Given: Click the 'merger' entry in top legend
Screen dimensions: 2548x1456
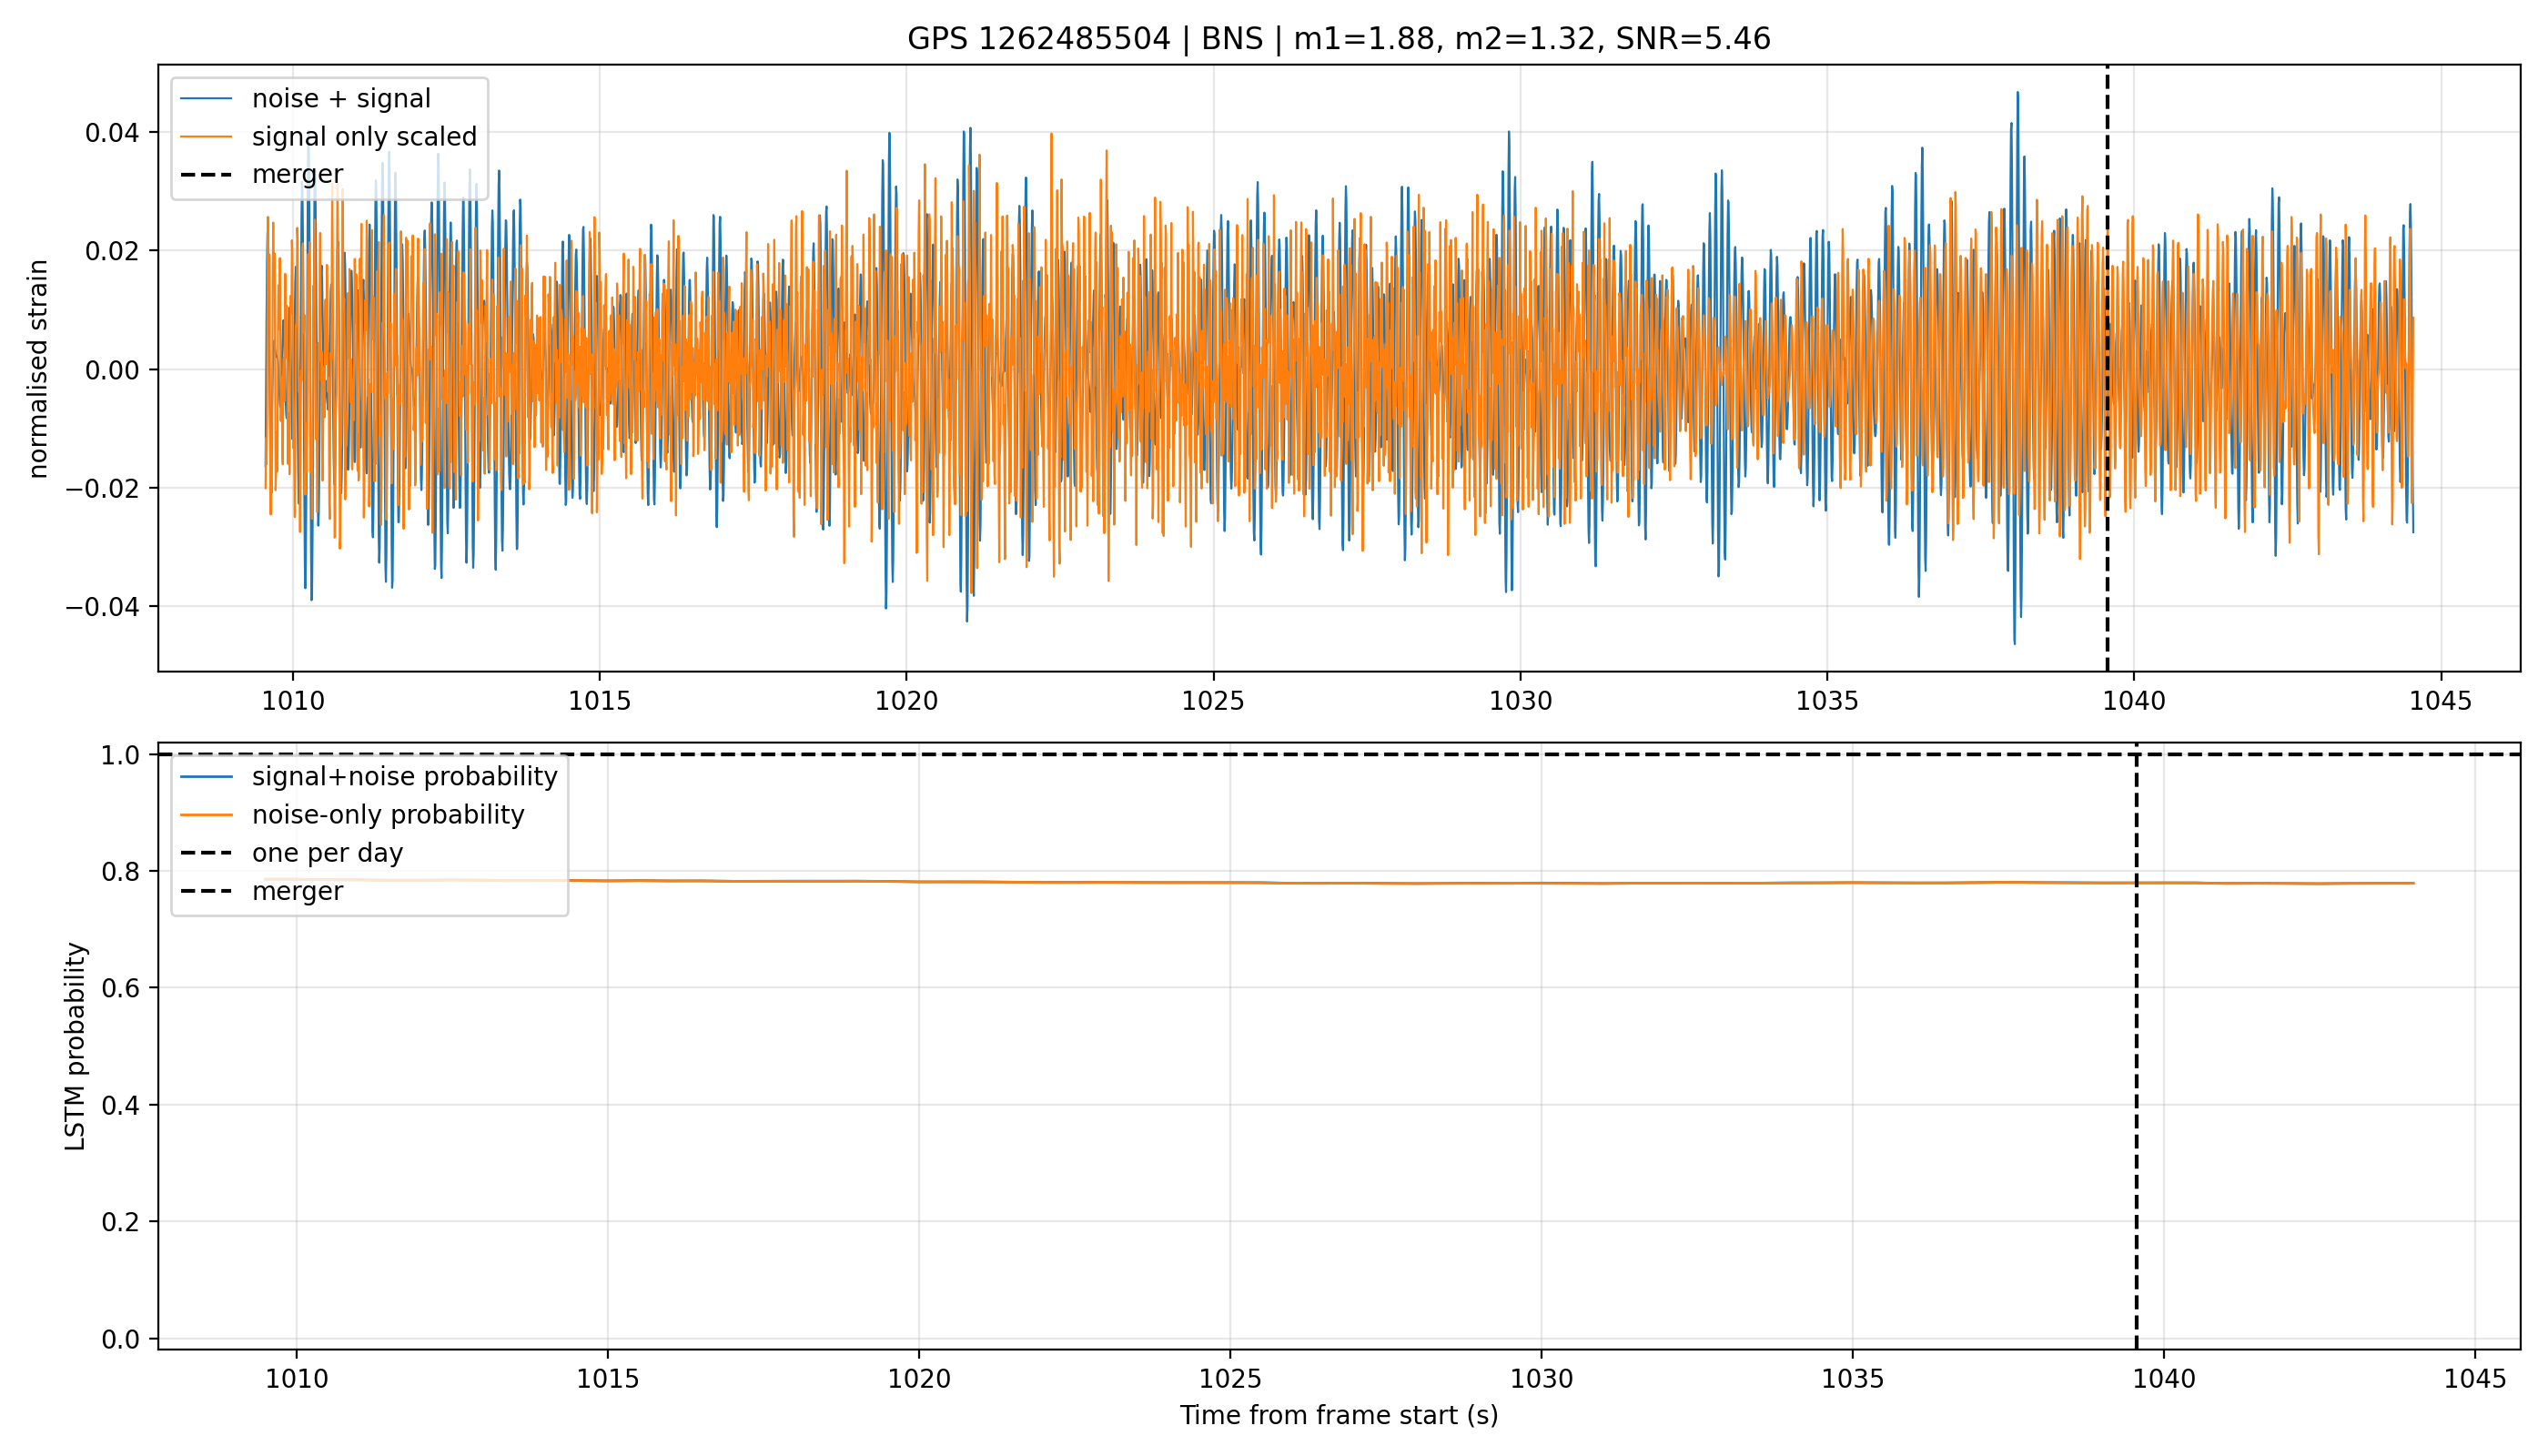Looking at the screenshot, I should click(x=262, y=175).
